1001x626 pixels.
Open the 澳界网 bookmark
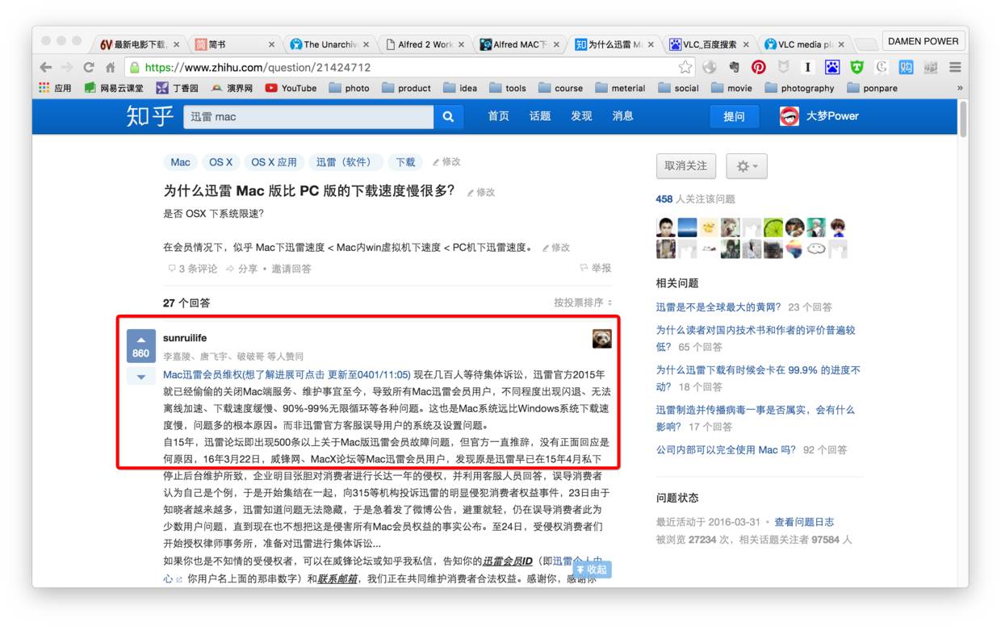pos(232,88)
